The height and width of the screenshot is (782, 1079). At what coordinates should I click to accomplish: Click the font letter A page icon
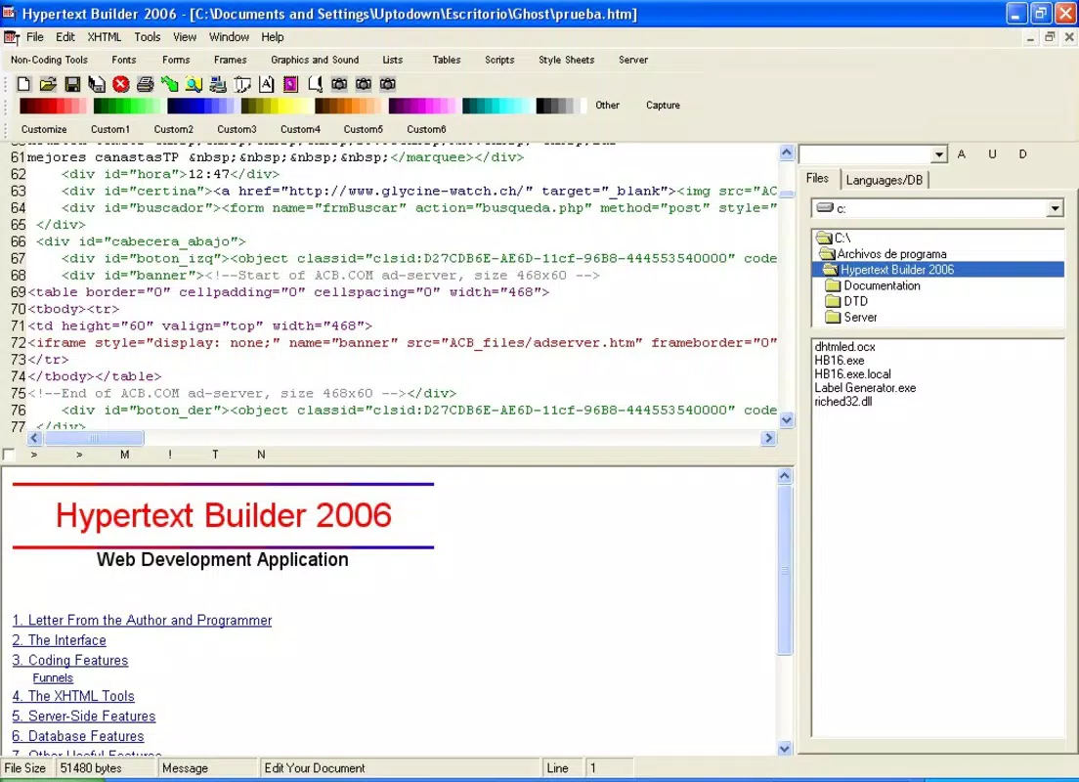point(267,84)
